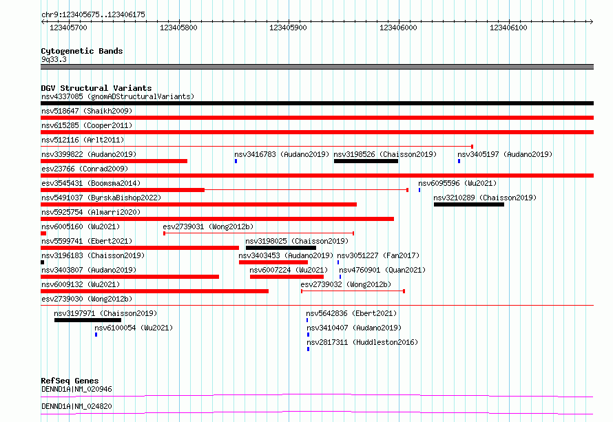The height and width of the screenshot is (422, 613).
Task: Open nsv3399822 (Audano2019) variant label
Action: pos(89,154)
